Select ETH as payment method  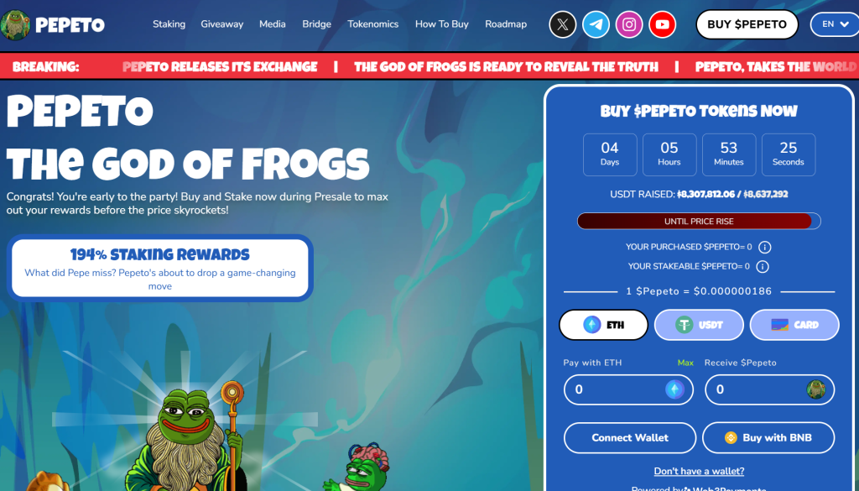[x=604, y=325]
